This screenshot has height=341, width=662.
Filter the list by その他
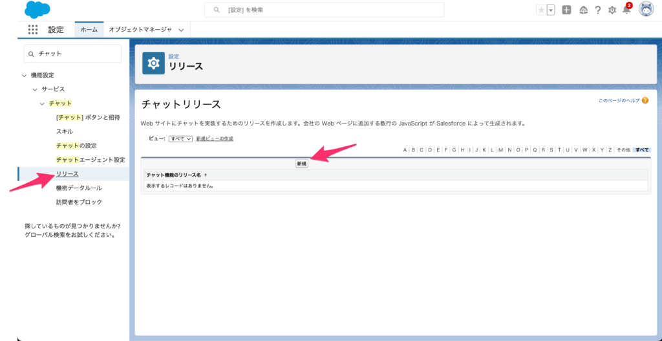[623, 150]
